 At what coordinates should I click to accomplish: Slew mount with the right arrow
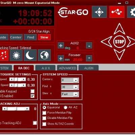[x=131, y=42]
